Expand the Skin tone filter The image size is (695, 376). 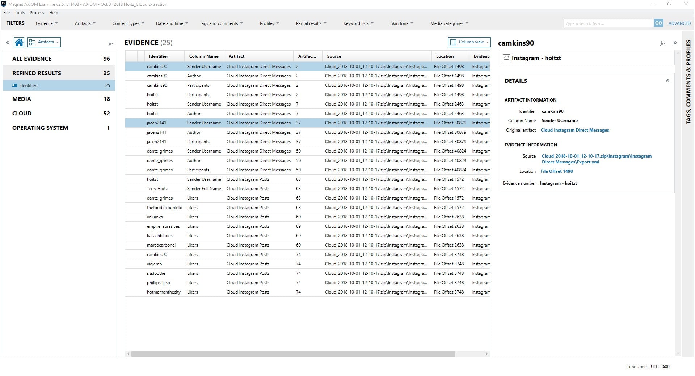point(402,23)
